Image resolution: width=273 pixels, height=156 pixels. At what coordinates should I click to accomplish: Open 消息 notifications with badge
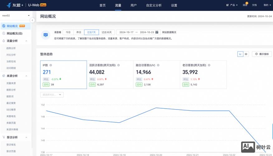[245, 5]
